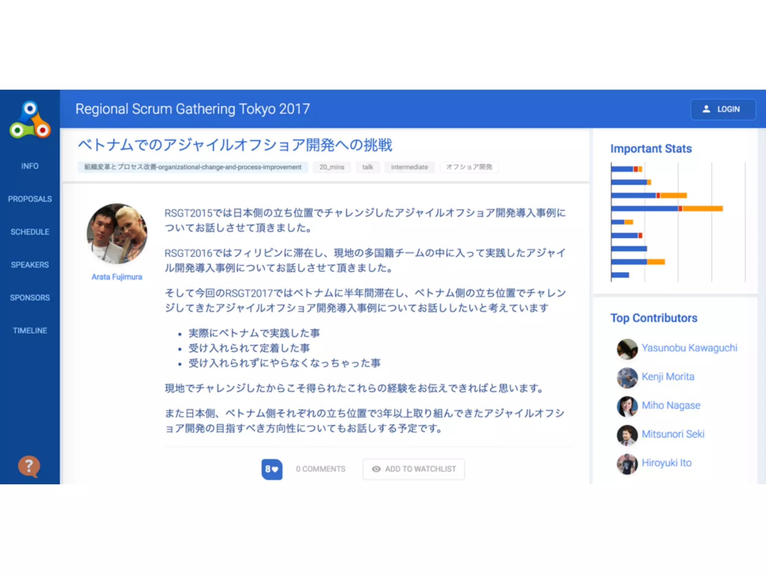
Task: Select SPEAKERS in the sidebar
Action: pyautogui.click(x=30, y=265)
